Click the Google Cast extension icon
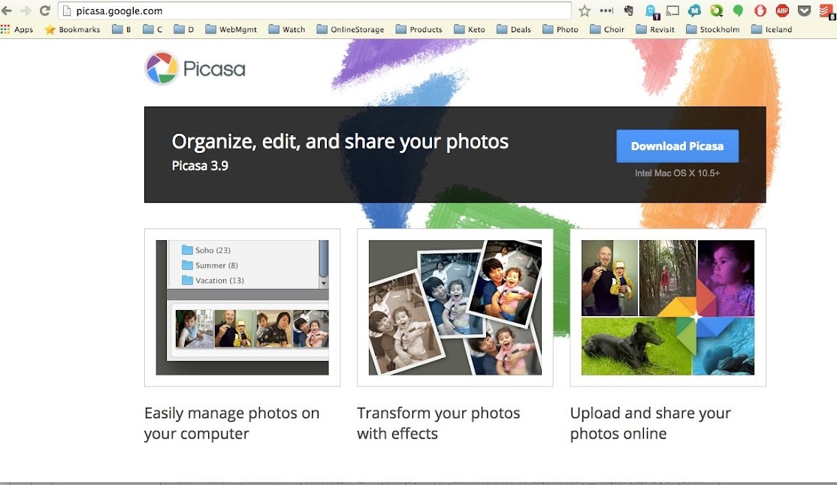This screenshot has height=485, width=837. click(672, 11)
